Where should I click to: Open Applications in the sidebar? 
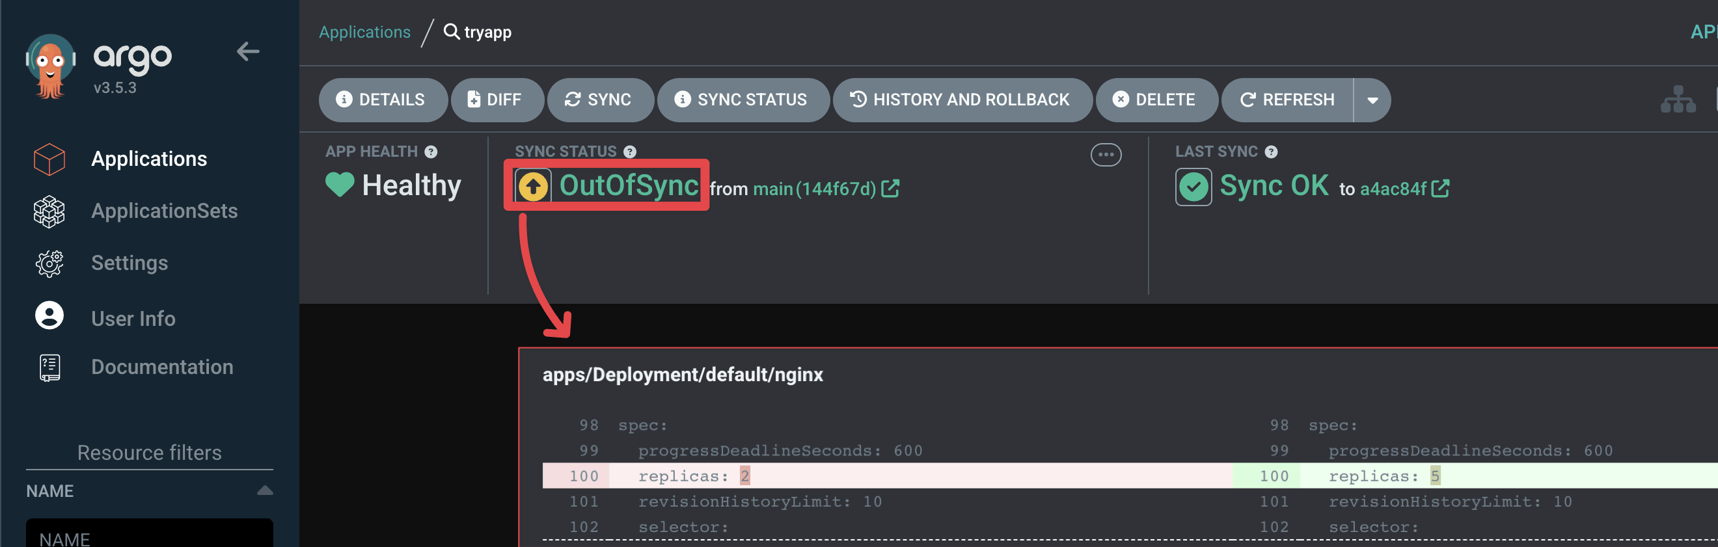click(149, 159)
